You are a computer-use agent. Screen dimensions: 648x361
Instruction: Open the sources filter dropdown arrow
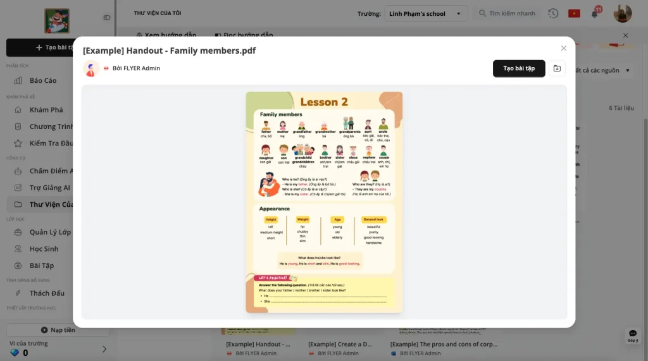pyautogui.click(x=628, y=70)
